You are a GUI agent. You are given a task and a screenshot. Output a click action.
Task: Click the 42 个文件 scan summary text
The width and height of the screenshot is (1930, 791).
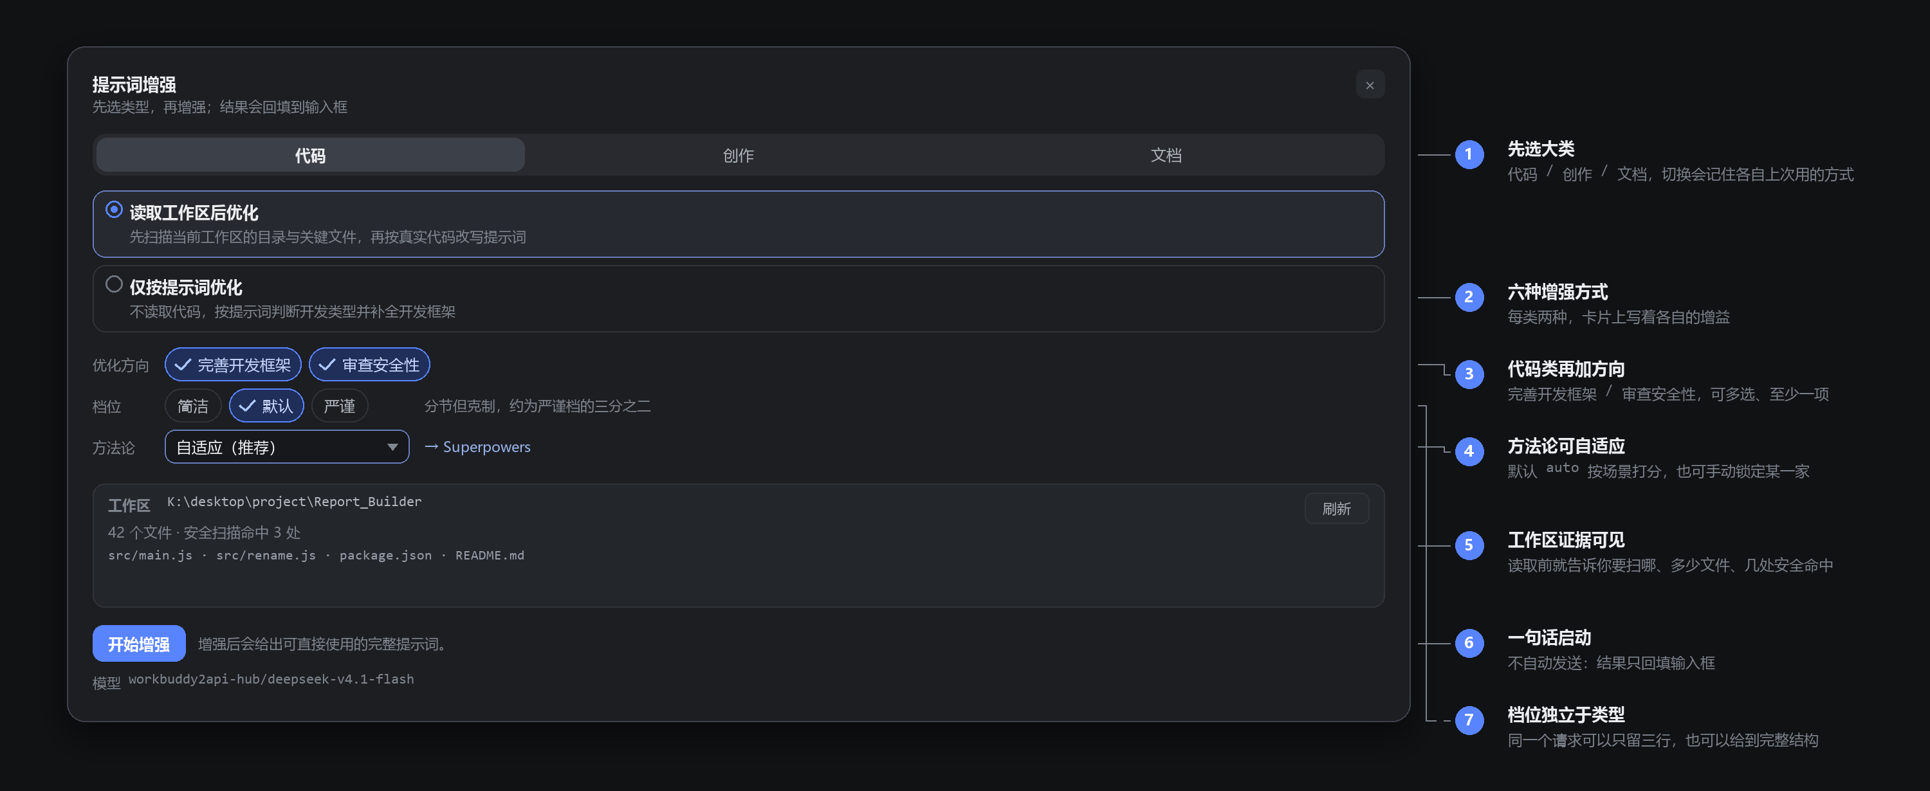(204, 532)
